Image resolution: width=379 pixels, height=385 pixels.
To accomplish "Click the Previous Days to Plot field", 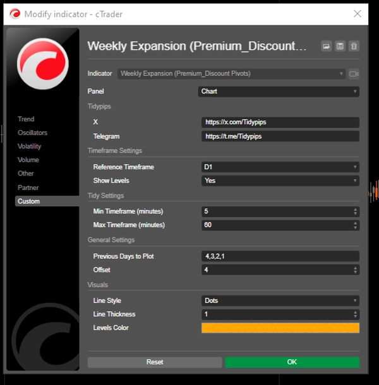I will pos(280,256).
